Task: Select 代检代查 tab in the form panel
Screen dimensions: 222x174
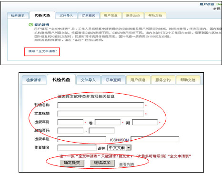Action: pyautogui.click(x=61, y=79)
